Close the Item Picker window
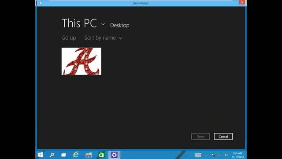This screenshot has width=282, height=159. 242,2
